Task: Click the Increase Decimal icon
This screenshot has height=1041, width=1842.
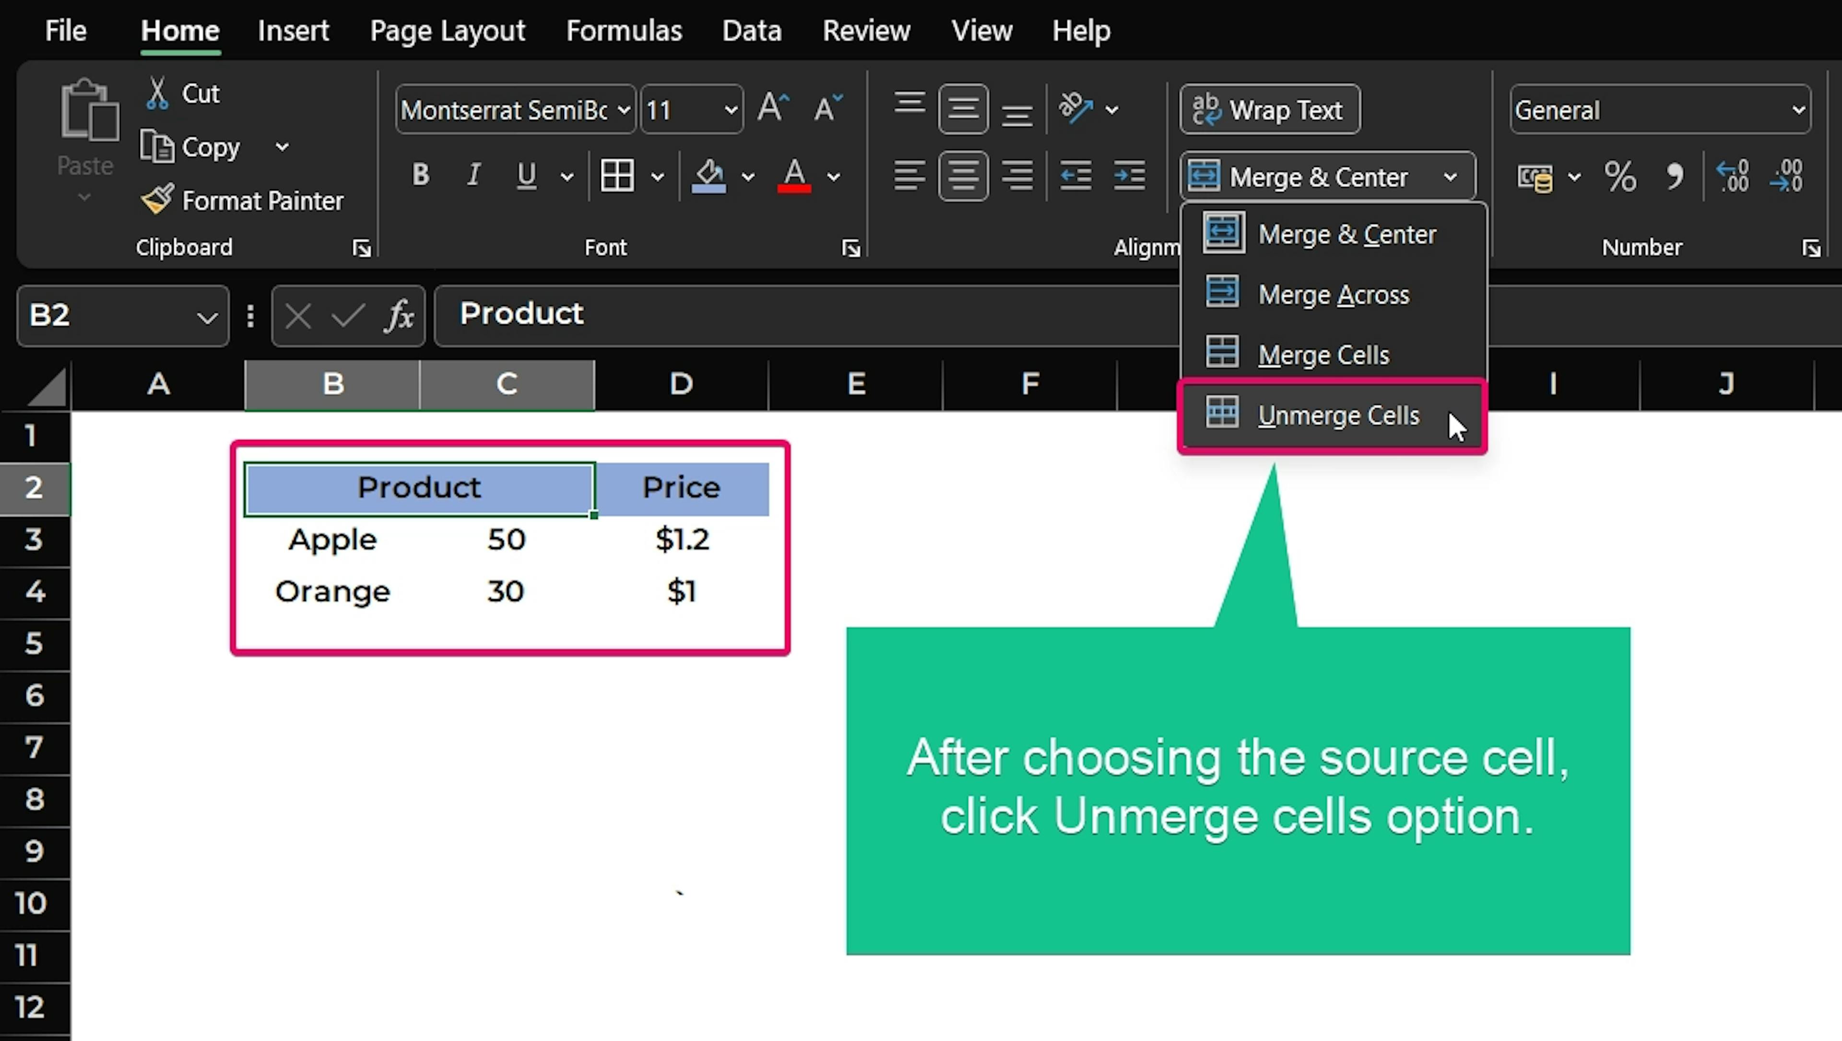Action: (x=1733, y=176)
